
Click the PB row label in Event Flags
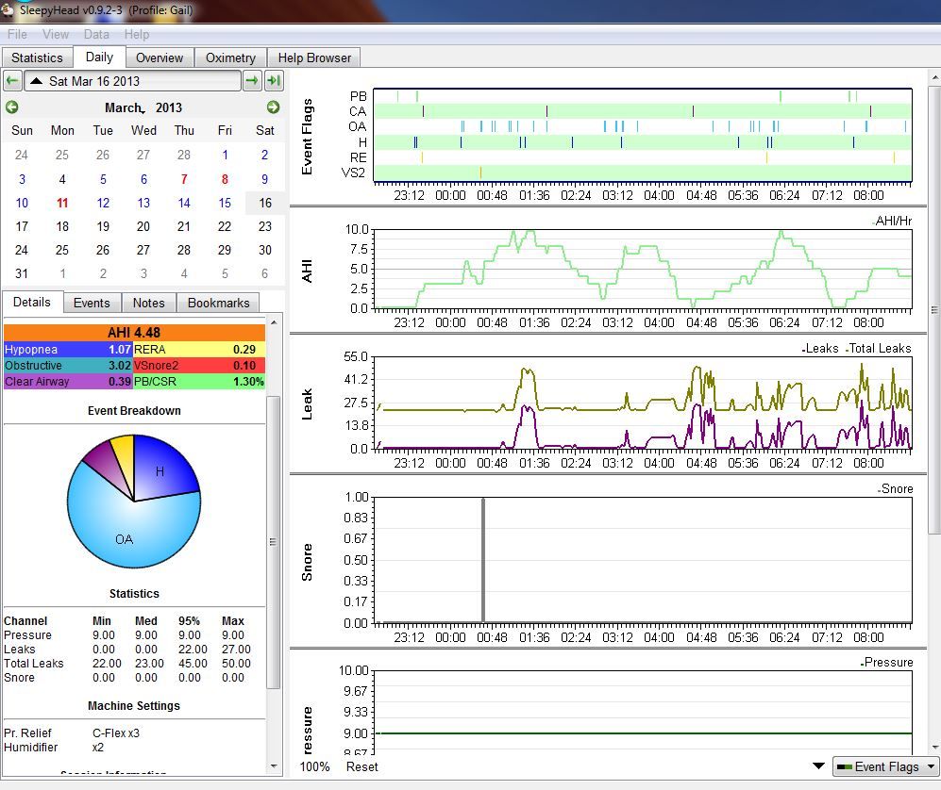pyautogui.click(x=358, y=96)
